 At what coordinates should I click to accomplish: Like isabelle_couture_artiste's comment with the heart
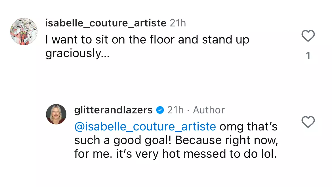click(308, 36)
